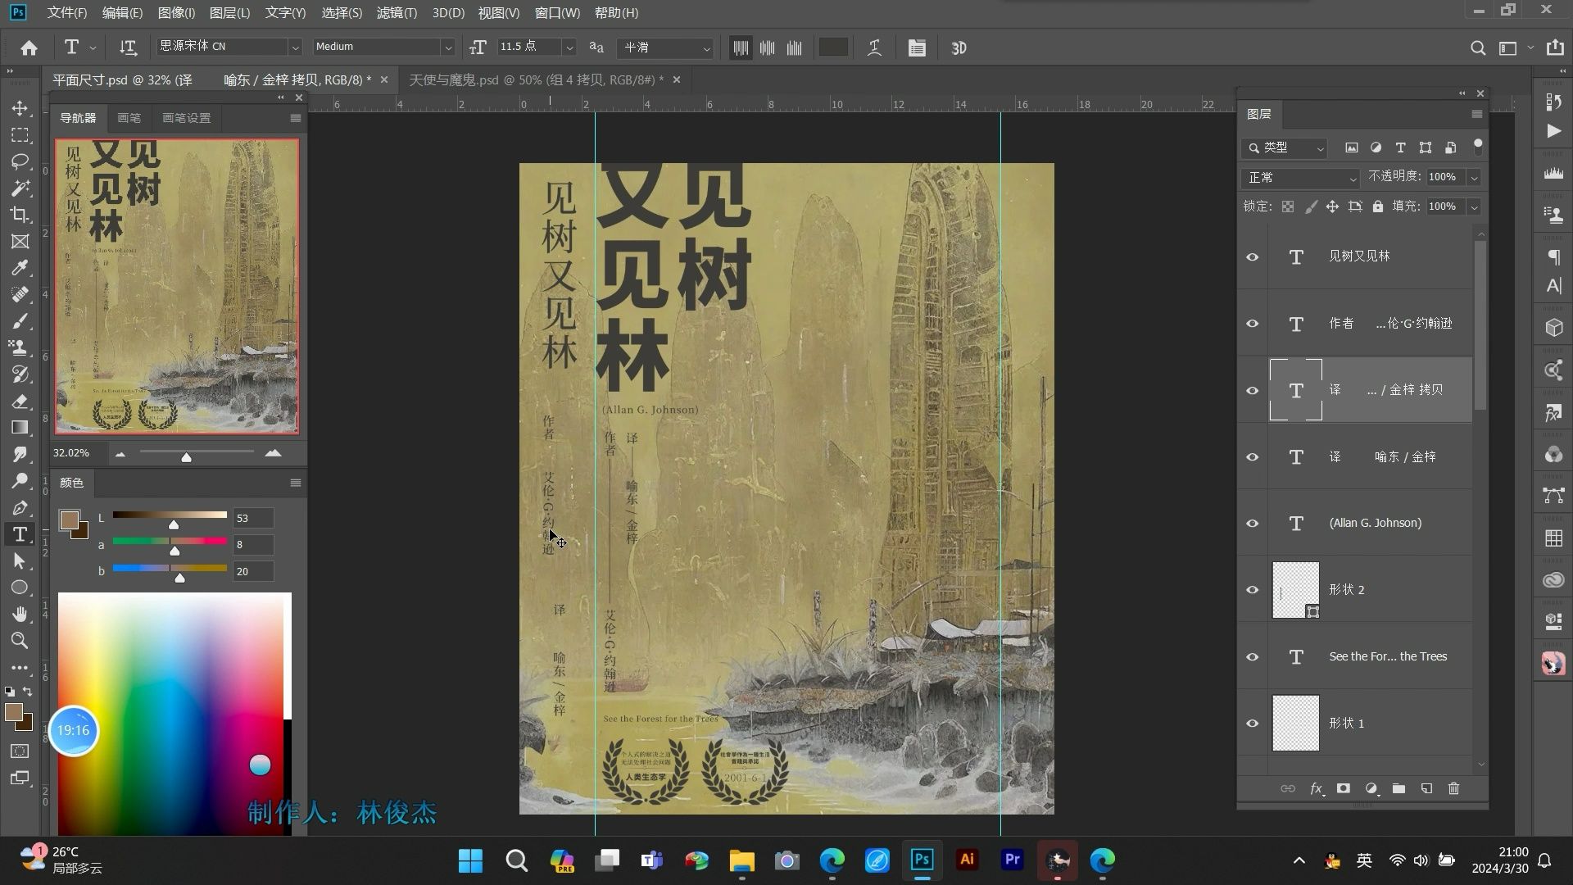Create a new layer group

click(x=1398, y=788)
